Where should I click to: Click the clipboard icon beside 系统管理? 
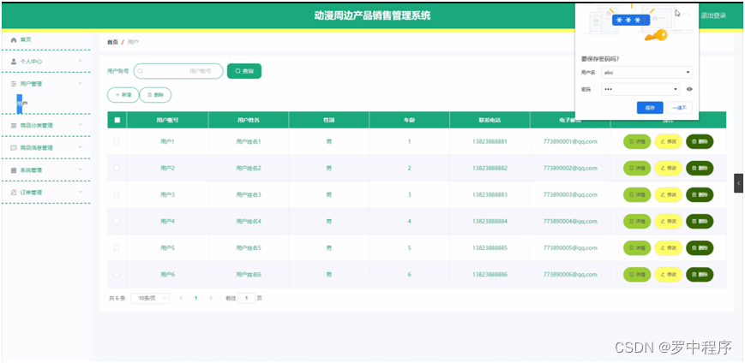14,170
